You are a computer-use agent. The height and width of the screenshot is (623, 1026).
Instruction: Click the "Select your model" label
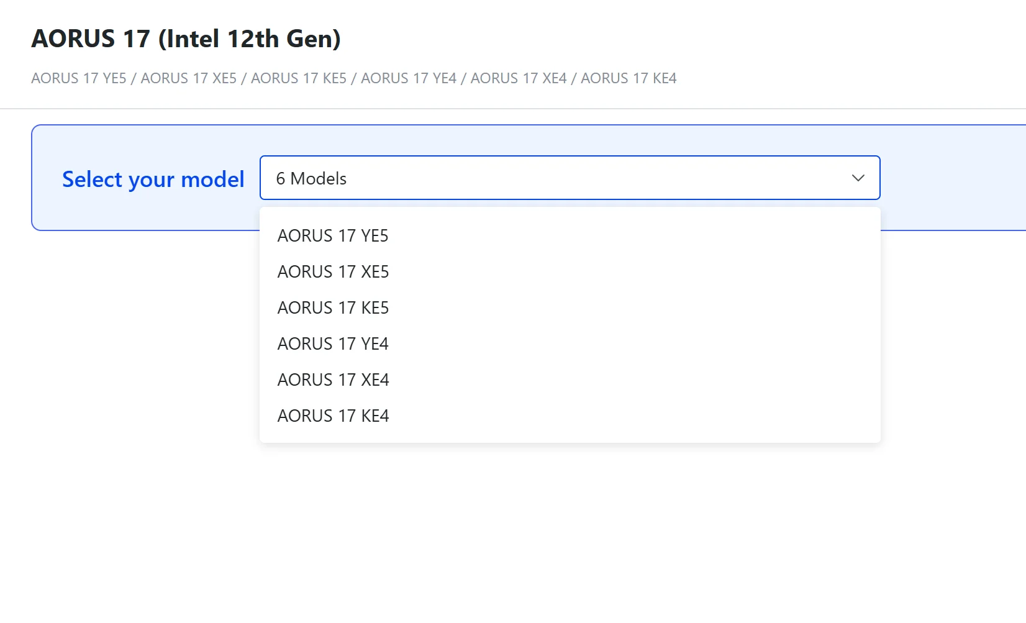click(x=153, y=180)
